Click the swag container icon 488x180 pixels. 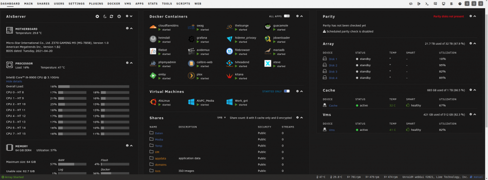pos(191,27)
